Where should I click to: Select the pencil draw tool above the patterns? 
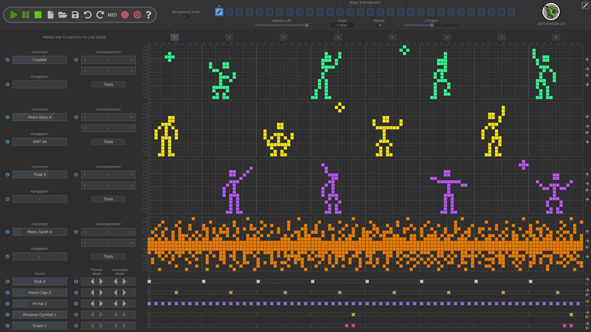click(x=219, y=12)
